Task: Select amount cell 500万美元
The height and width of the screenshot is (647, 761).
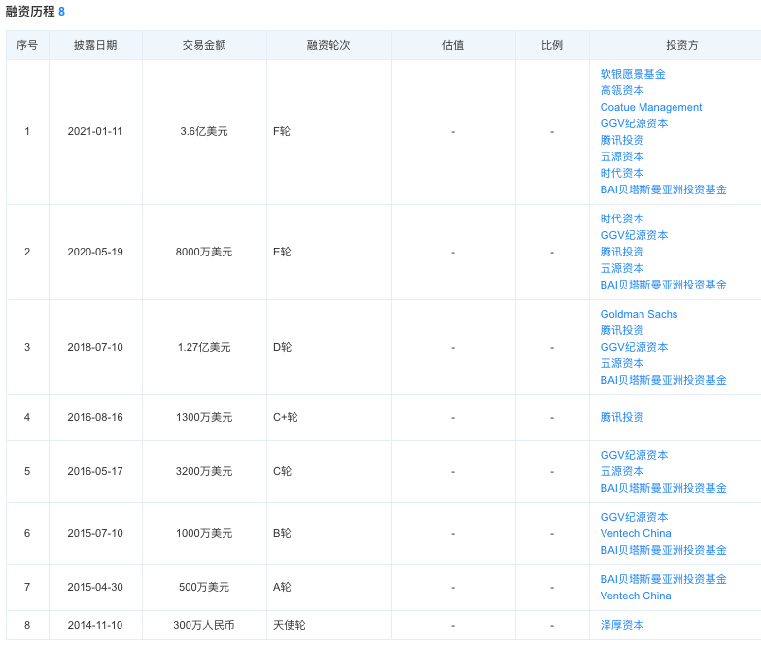Action: (204, 587)
